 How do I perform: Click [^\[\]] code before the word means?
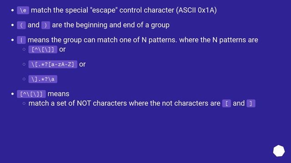[x=31, y=94]
